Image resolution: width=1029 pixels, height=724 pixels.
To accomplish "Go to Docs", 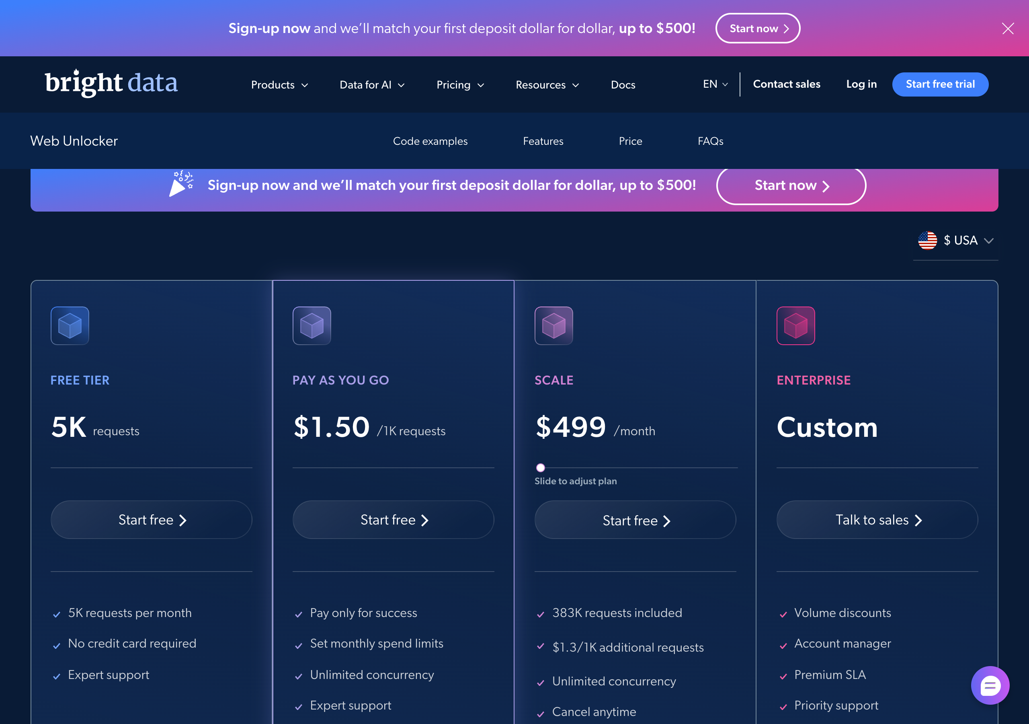I will pos(623,85).
